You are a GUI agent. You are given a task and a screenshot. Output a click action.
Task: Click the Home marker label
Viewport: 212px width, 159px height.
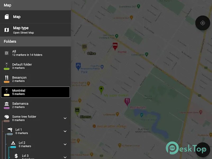(x=122, y=52)
